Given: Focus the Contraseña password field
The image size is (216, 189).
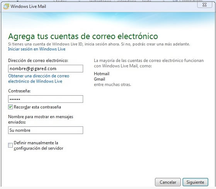Looking at the screenshot, I should coord(46,99).
